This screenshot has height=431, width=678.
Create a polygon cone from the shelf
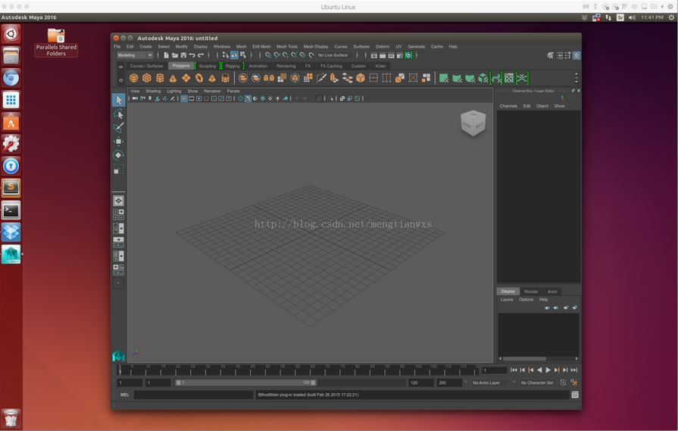(173, 78)
